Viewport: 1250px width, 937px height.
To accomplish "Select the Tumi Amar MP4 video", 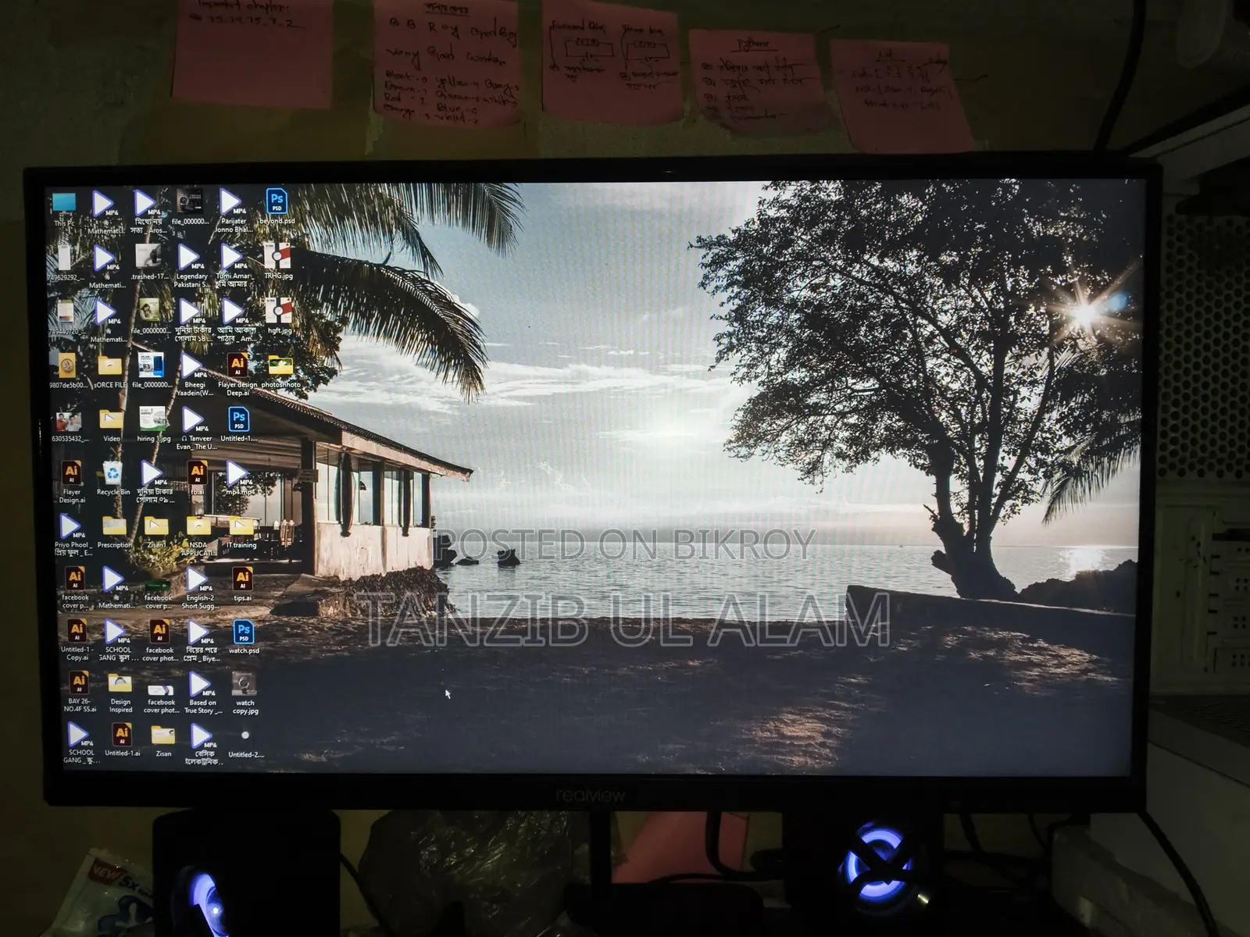I will click(x=233, y=266).
